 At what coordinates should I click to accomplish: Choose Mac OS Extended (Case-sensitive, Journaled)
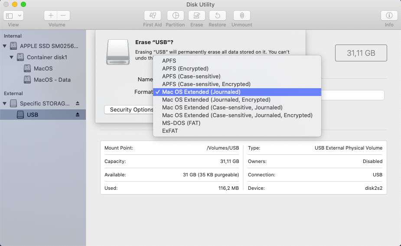click(x=237, y=108)
